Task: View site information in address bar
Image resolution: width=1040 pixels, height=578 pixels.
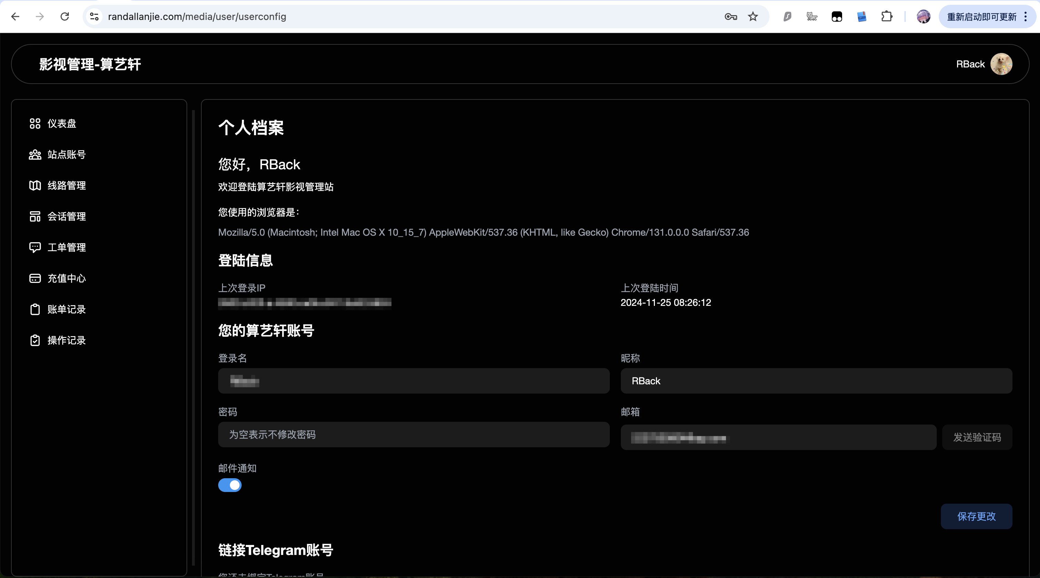Action: (94, 17)
